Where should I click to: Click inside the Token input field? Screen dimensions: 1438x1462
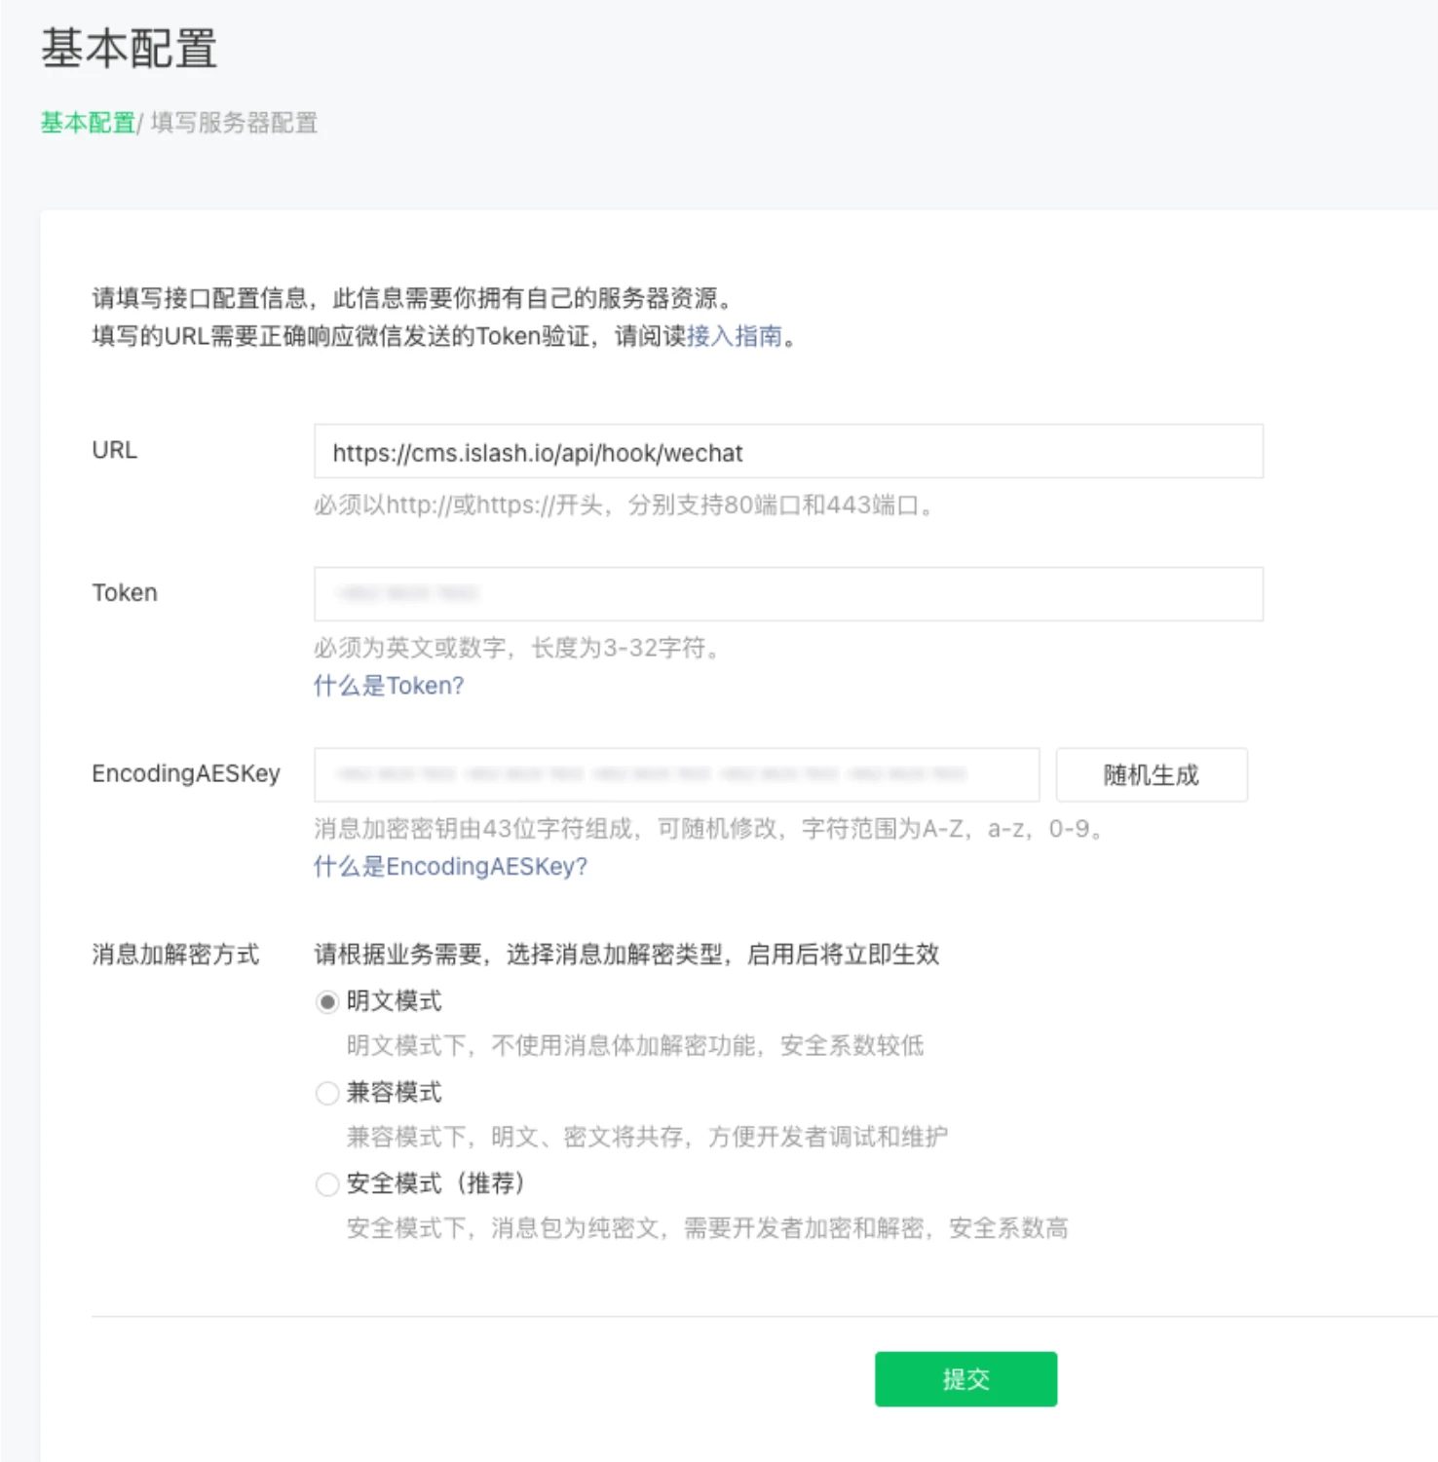pos(787,594)
